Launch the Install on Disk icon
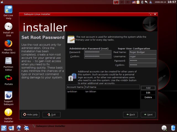 click(8, 27)
